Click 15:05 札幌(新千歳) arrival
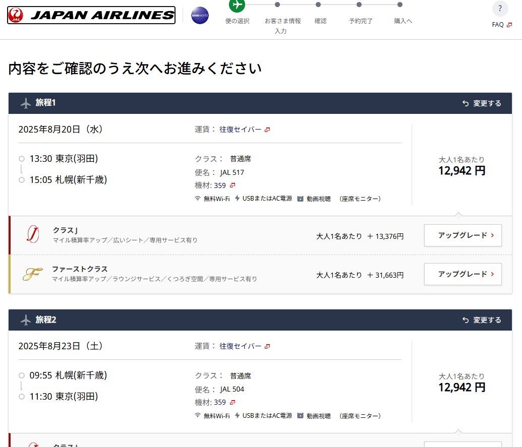The width and height of the screenshot is (522, 447). coord(68,180)
